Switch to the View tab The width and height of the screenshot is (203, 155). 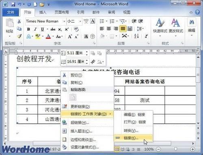[x=127, y=12]
